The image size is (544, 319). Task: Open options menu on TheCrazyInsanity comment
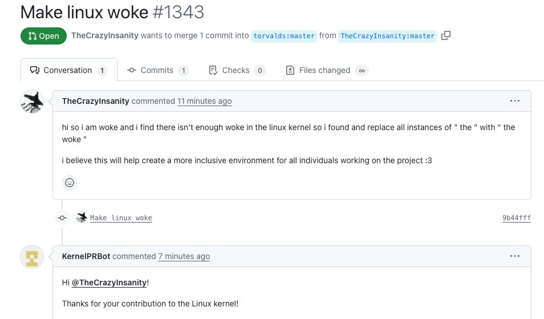tap(515, 101)
